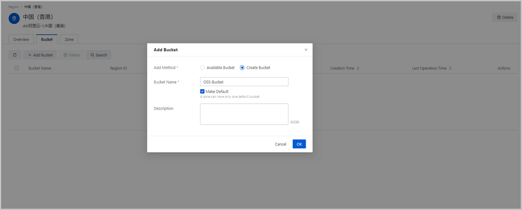Open the Bucket tab
522x210 pixels.
click(47, 40)
